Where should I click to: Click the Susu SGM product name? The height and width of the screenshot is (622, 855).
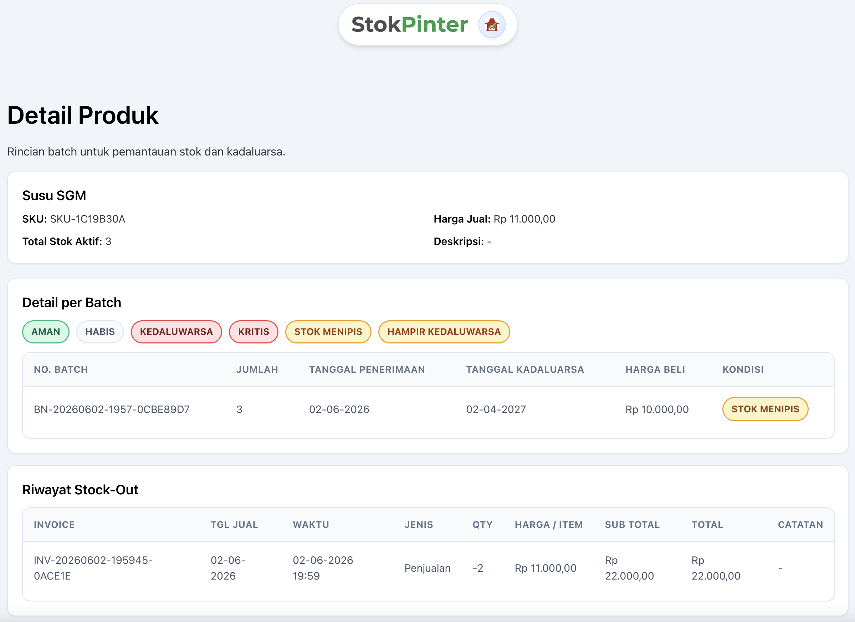(x=54, y=195)
